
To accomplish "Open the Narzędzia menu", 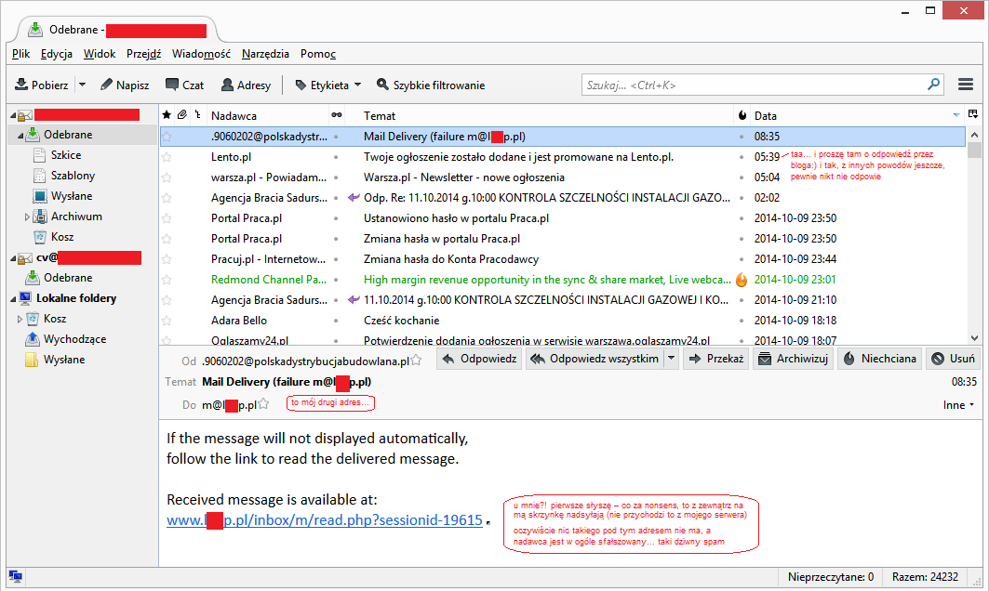I will coord(265,54).
